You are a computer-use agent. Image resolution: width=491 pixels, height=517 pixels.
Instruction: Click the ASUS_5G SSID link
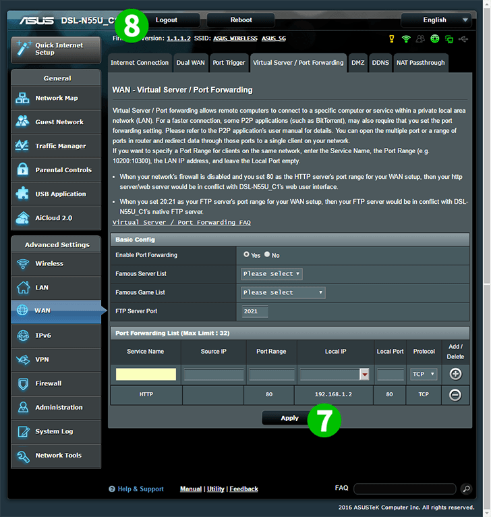(x=274, y=38)
